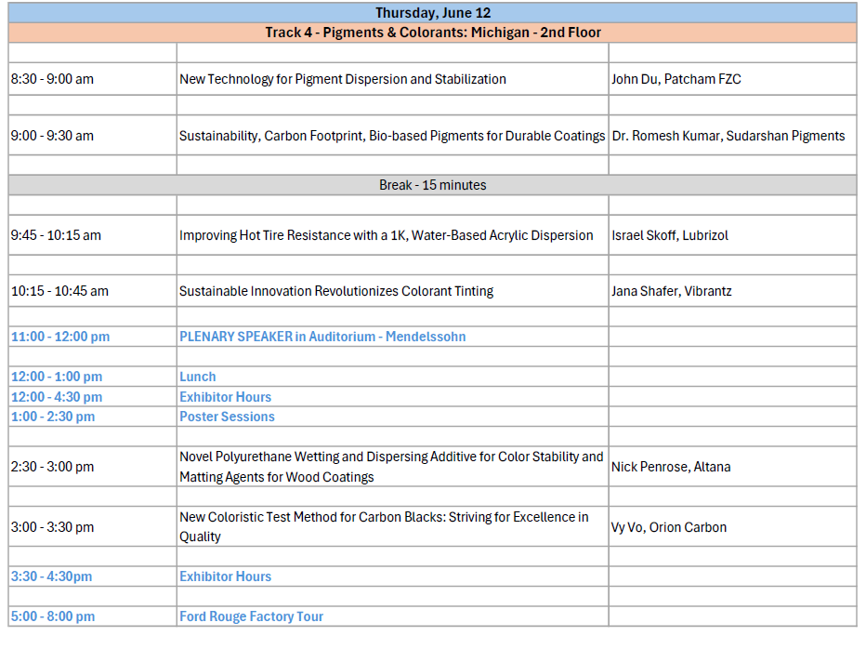Image resolution: width=866 pixels, height=649 pixels.
Task: Select the 'Track 4 - Pigments & Colorants' title row
Action: 432,33
